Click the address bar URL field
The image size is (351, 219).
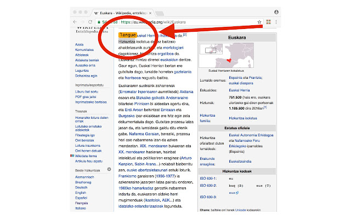coord(179,22)
